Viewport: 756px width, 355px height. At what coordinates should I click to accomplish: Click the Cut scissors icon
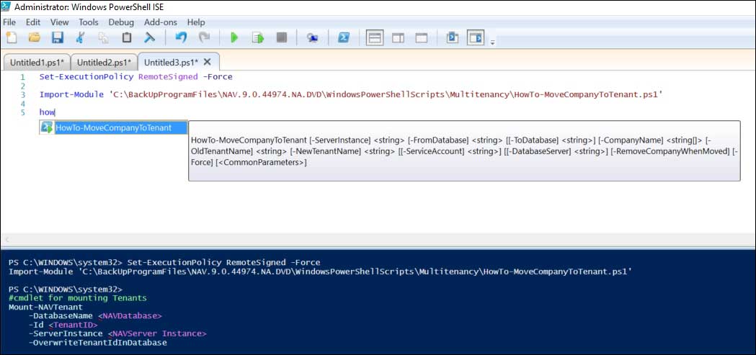click(81, 37)
